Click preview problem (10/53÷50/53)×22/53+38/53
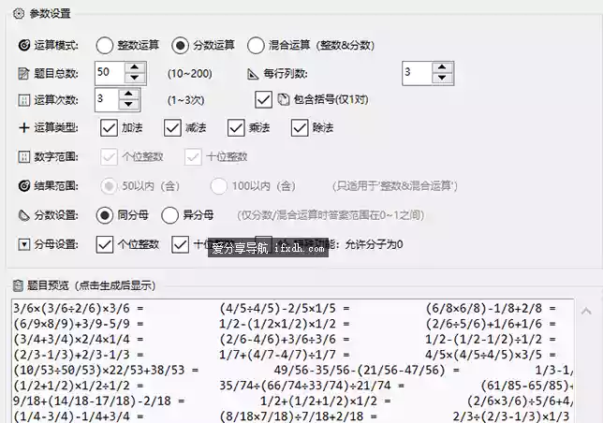 pyautogui.click(x=106, y=370)
